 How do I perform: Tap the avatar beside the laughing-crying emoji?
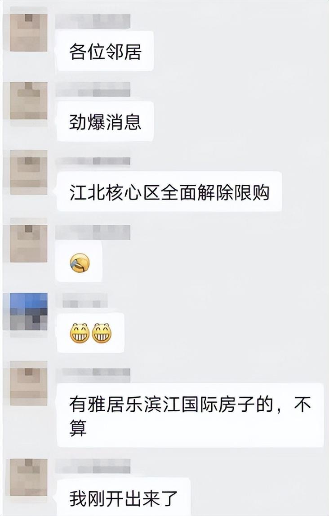(29, 244)
